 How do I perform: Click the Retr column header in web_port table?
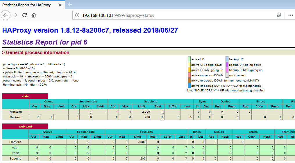point(280,137)
